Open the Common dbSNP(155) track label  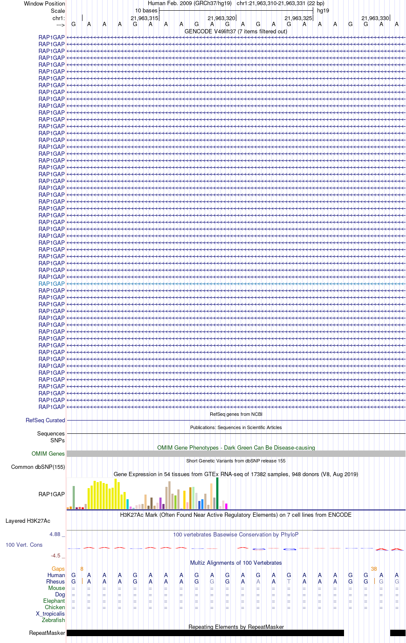click(38, 467)
